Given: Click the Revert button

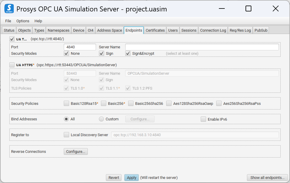Looking at the screenshot, I should 114,178.
